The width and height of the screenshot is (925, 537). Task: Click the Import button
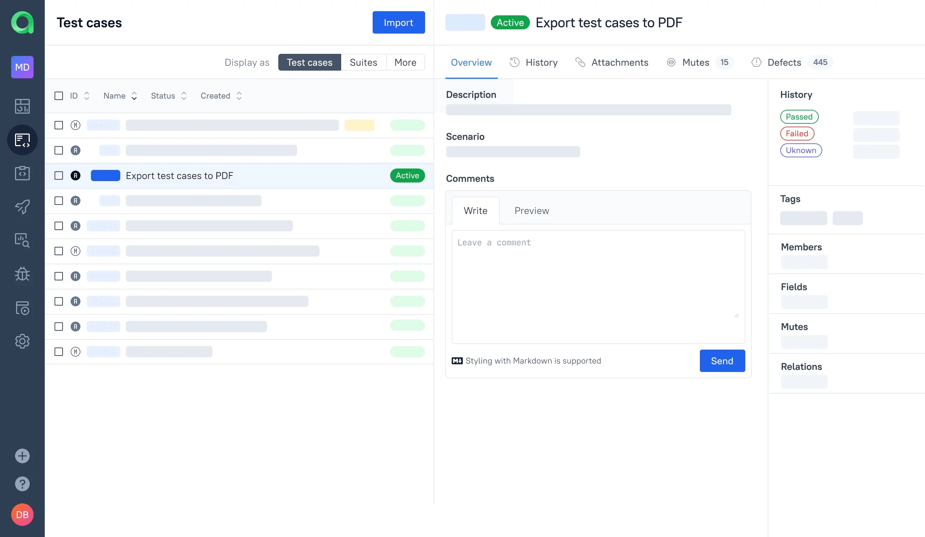[x=398, y=22]
